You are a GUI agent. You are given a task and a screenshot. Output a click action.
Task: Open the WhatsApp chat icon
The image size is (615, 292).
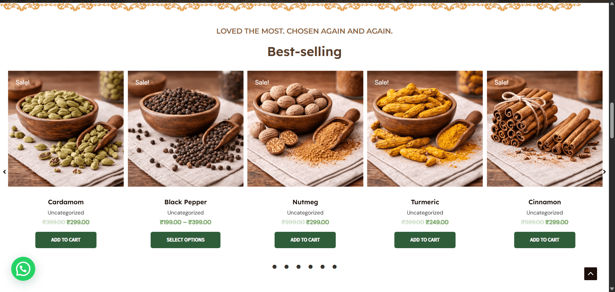click(x=23, y=269)
